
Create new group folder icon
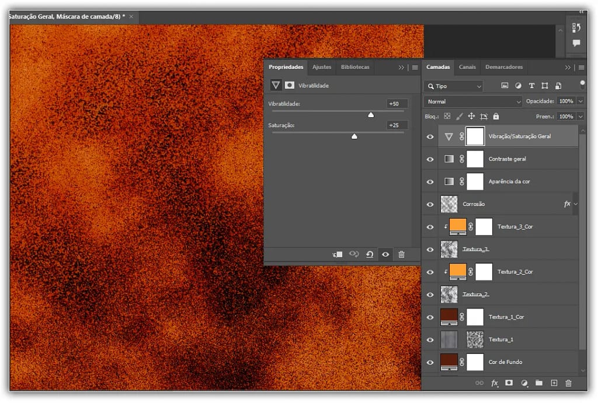point(539,383)
